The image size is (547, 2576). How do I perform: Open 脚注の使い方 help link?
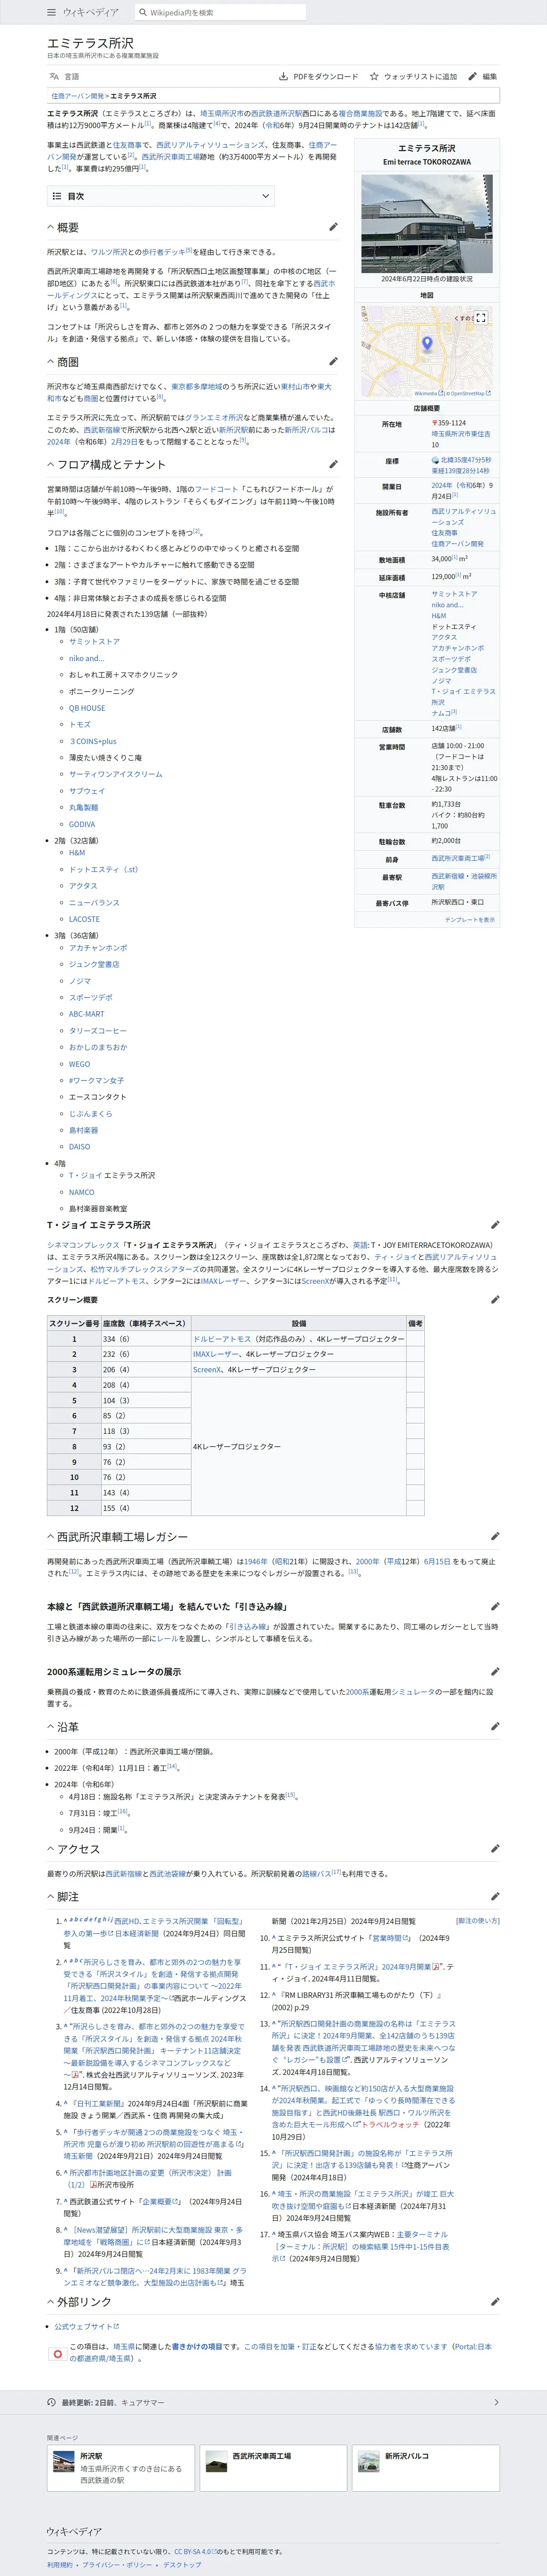pos(478,1921)
